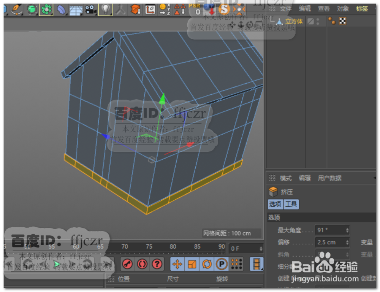
Task: Click timeline marker at frame 75
Action: coord(149,247)
